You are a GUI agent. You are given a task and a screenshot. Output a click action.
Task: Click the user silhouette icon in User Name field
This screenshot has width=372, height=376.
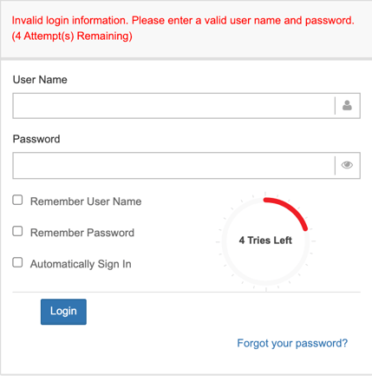click(347, 105)
